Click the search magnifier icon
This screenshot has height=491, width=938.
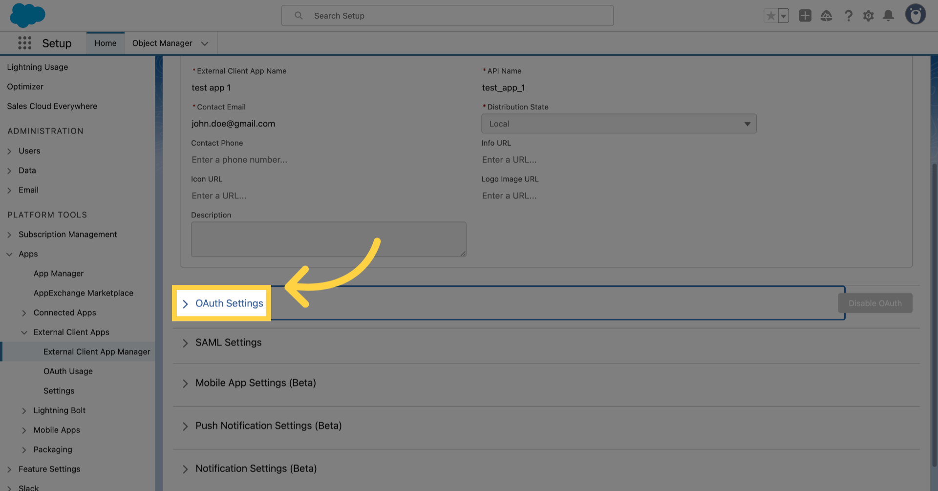[x=298, y=15]
